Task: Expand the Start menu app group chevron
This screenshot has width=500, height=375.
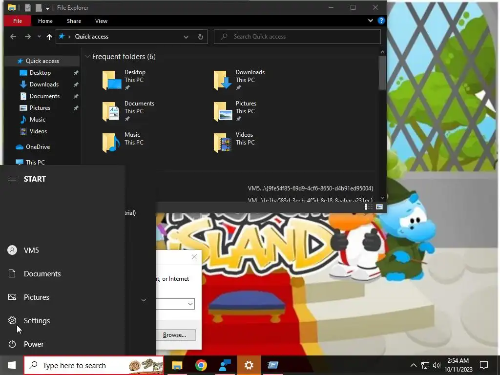Action: click(144, 300)
